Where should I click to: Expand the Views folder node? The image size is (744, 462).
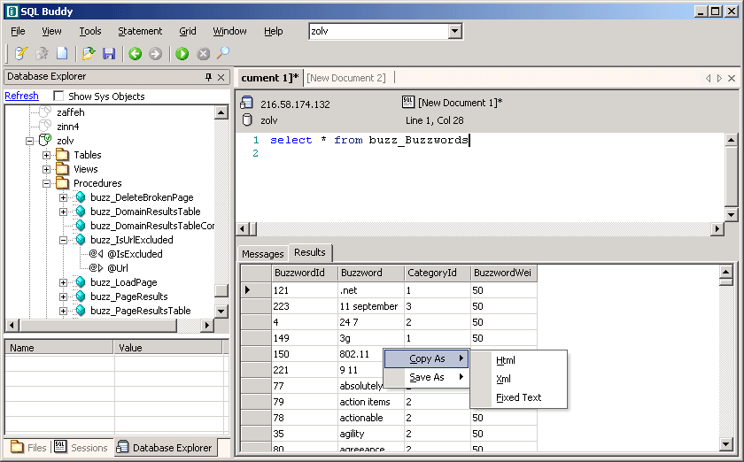[x=47, y=169]
